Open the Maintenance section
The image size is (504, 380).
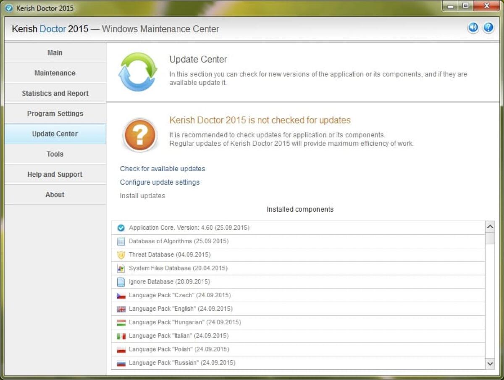[x=55, y=73]
